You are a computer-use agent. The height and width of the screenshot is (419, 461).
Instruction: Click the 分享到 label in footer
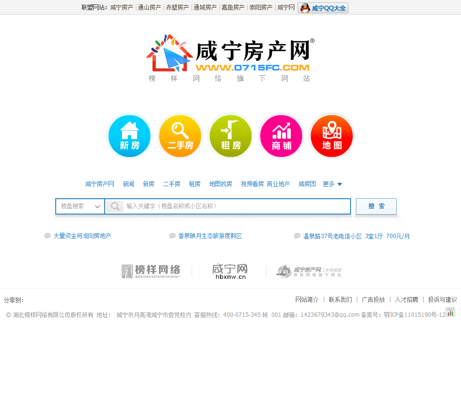[13, 300]
